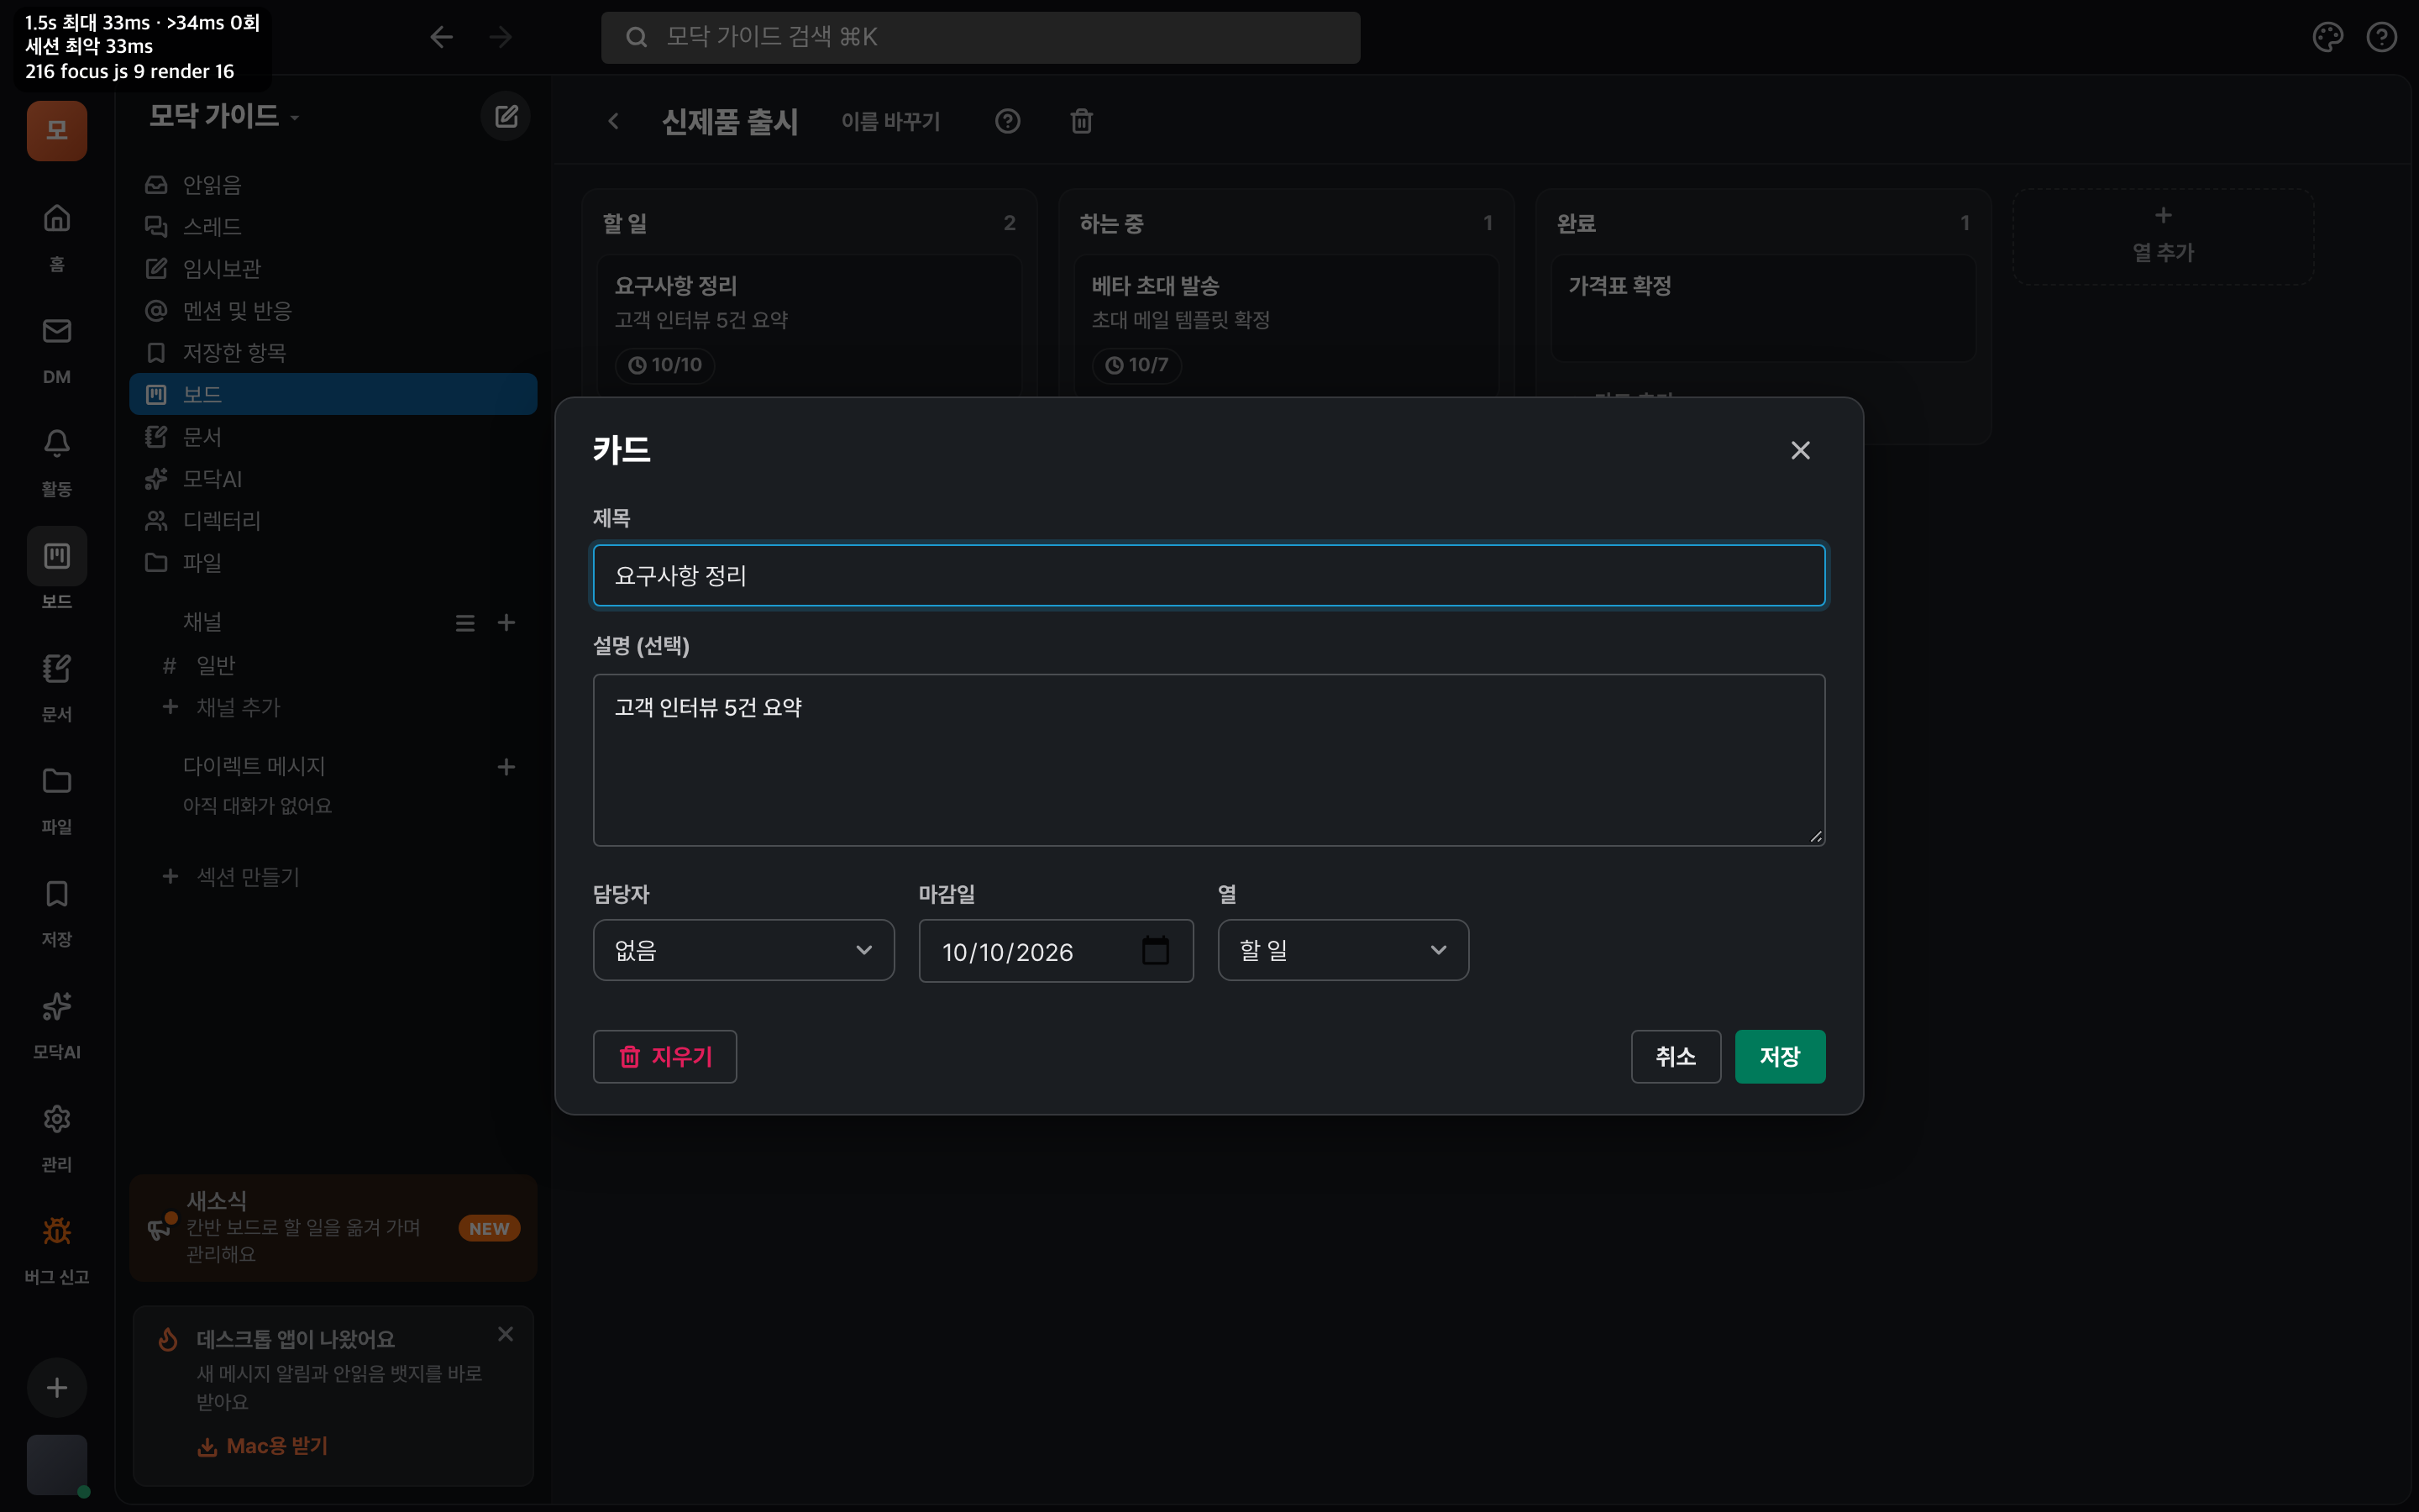Screen dimensions: 2419x1512
Task: Click the green 저장 save button
Action: point(1779,1056)
